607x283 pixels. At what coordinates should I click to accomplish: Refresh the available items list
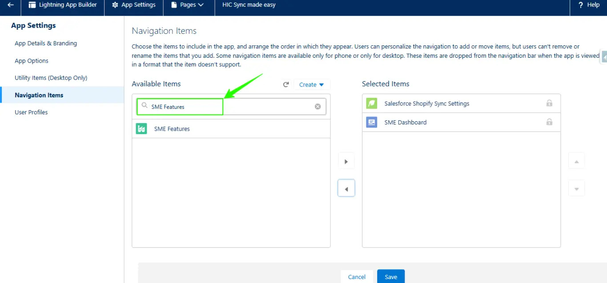(286, 84)
